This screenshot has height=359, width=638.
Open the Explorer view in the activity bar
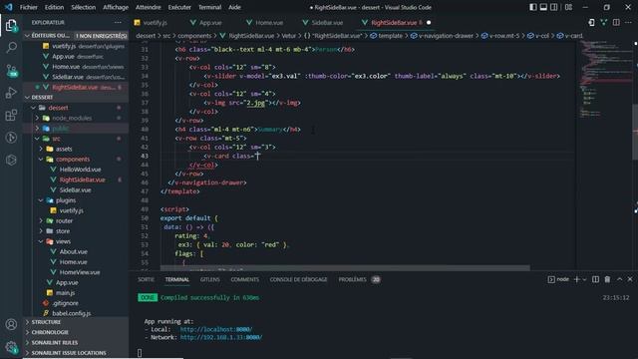pyautogui.click(x=11, y=26)
